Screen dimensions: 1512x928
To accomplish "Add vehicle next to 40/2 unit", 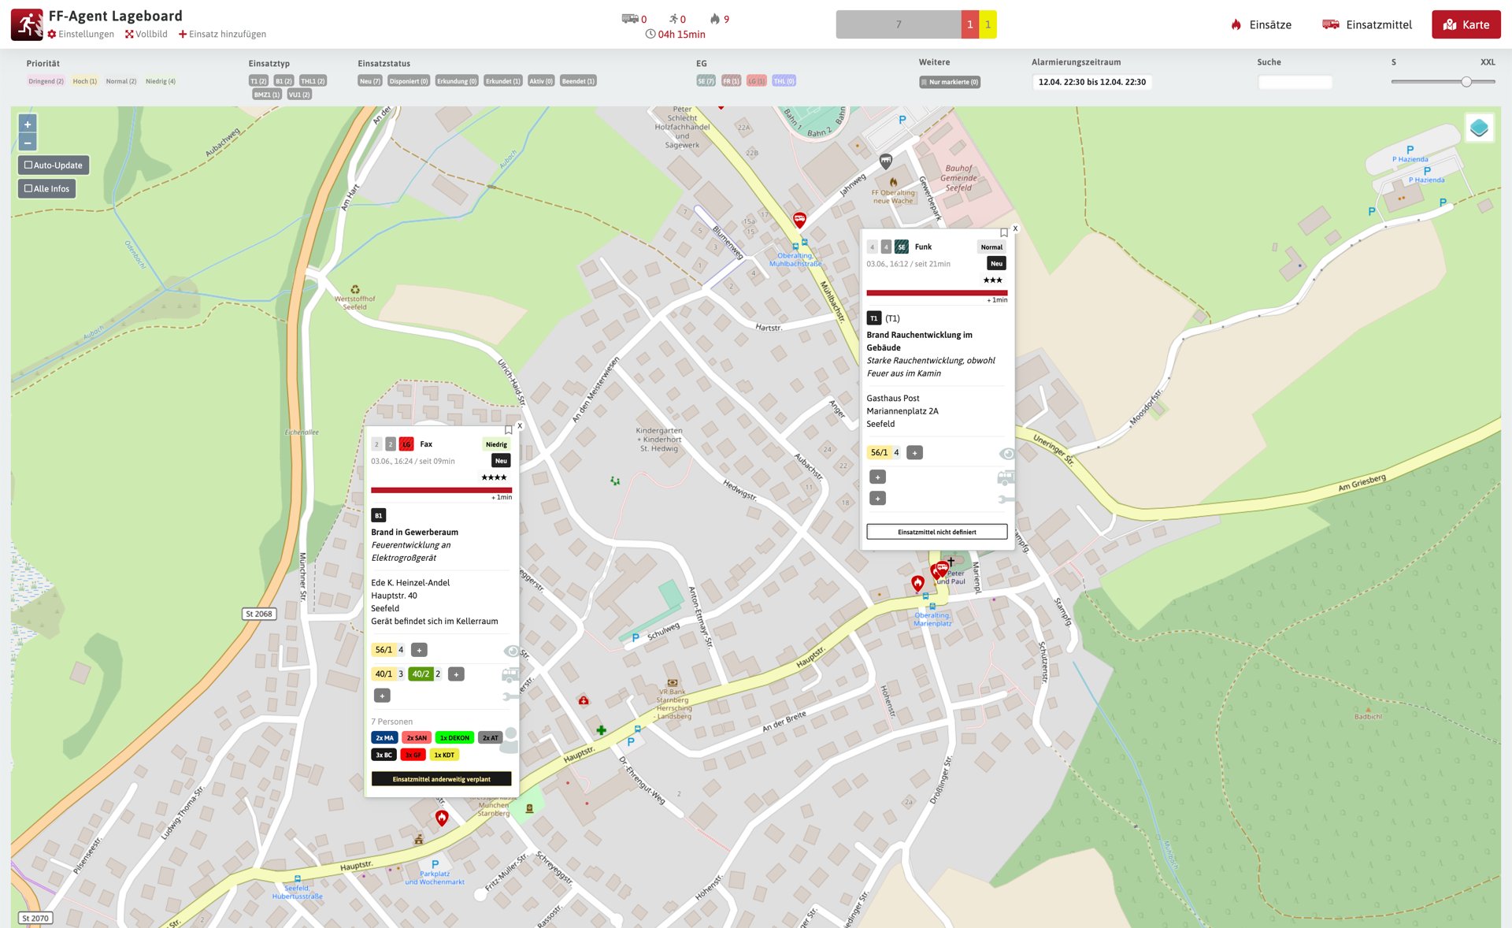I will pos(456,674).
